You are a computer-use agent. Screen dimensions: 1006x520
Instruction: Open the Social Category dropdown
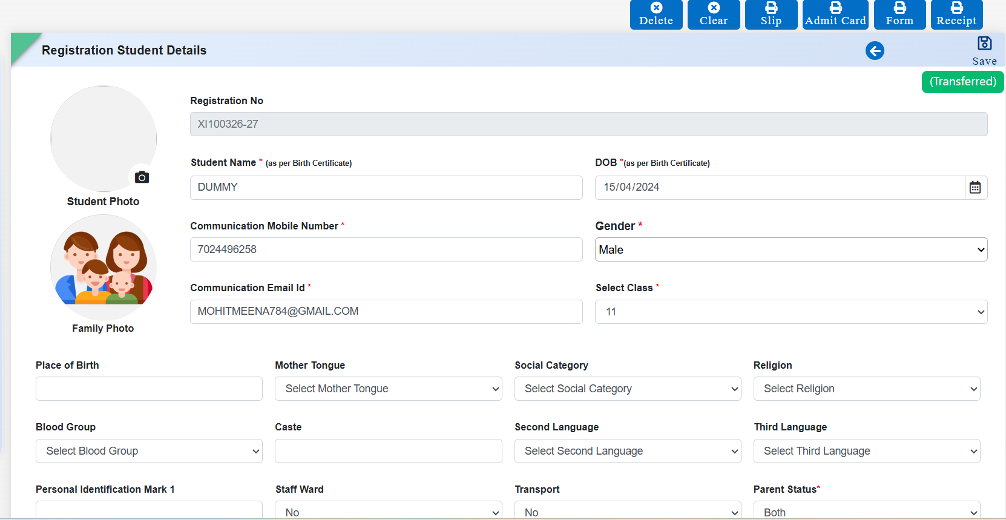[x=627, y=389]
